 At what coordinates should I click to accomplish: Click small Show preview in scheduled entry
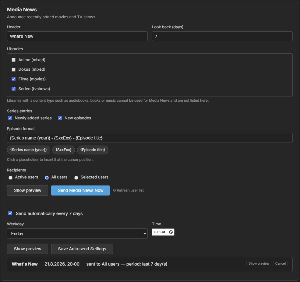click(x=259, y=263)
